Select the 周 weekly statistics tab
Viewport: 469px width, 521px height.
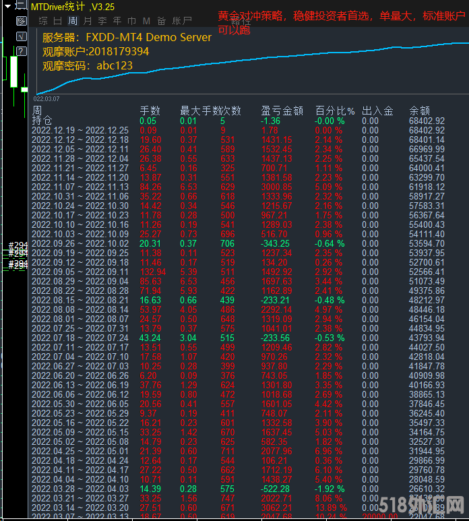click(x=72, y=21)
